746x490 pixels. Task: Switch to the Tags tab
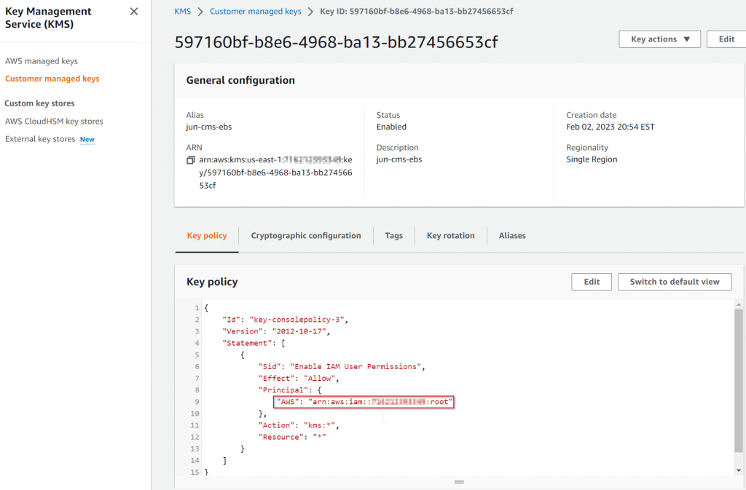click(394, 236)
